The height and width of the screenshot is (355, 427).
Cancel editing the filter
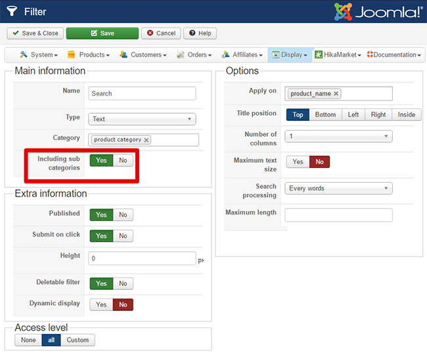click(161, 34)
